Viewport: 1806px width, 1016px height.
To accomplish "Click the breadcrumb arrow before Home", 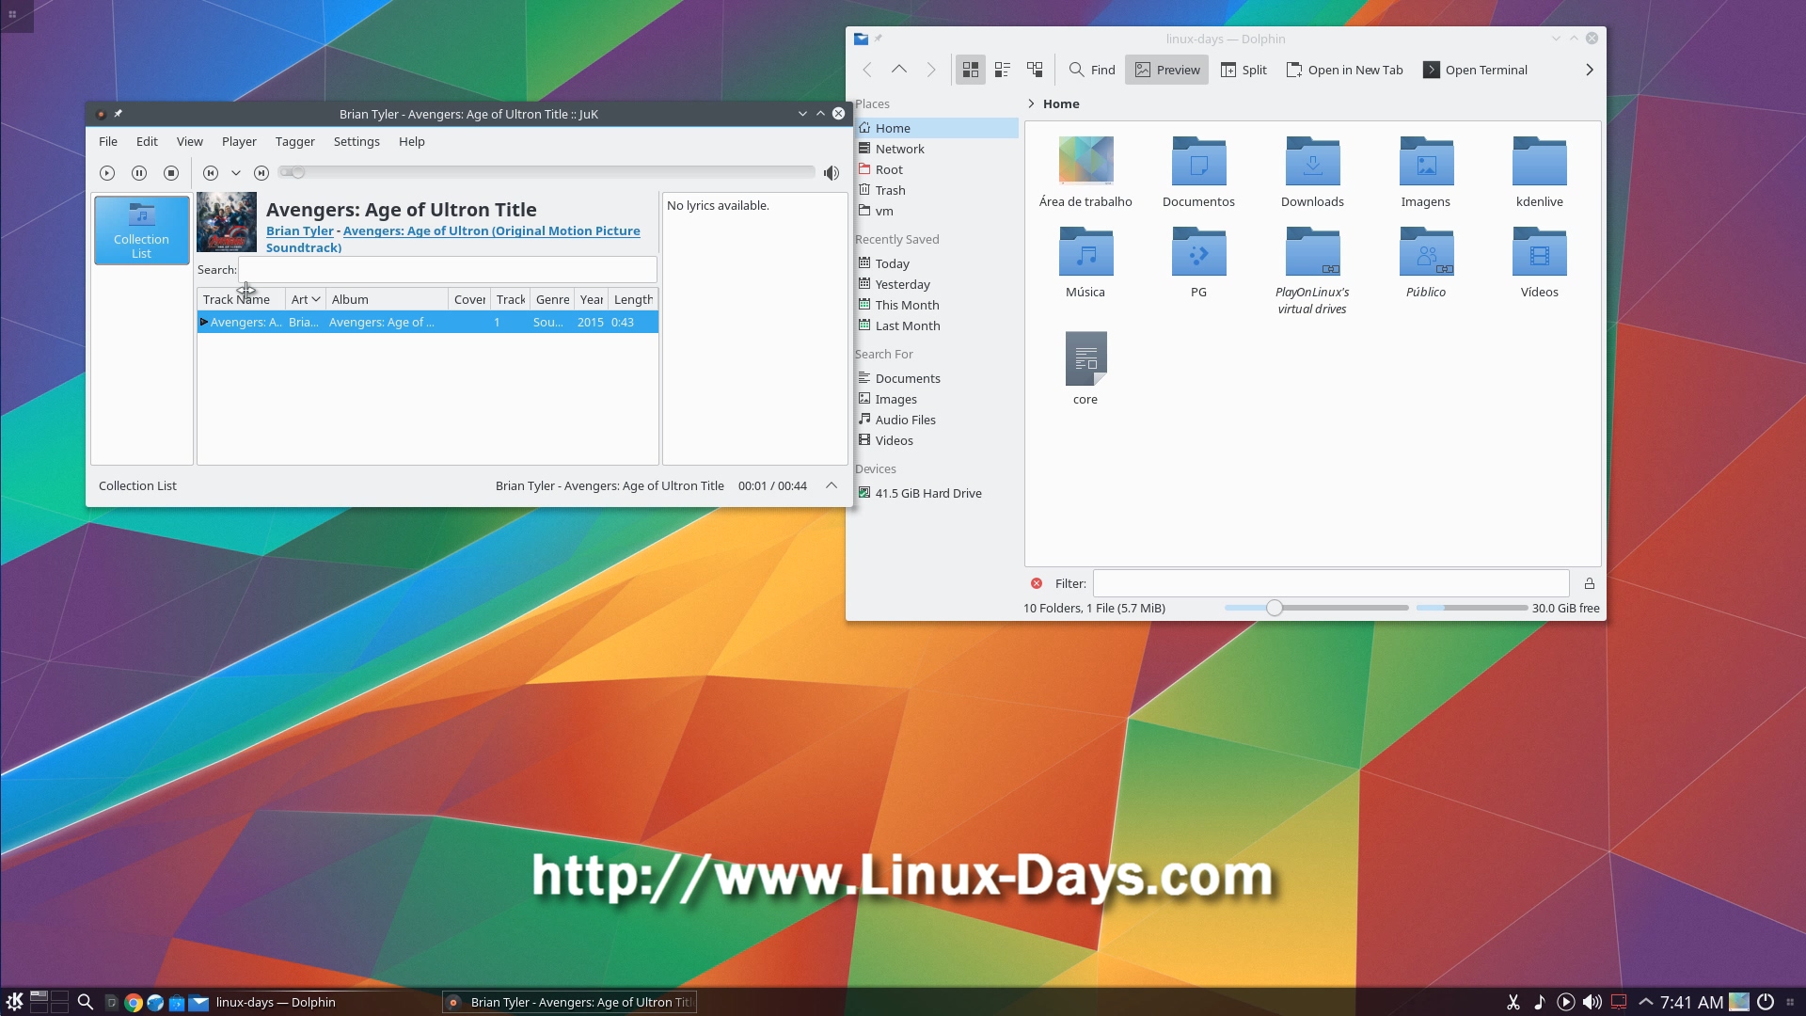I will [x=1032, y=104].
